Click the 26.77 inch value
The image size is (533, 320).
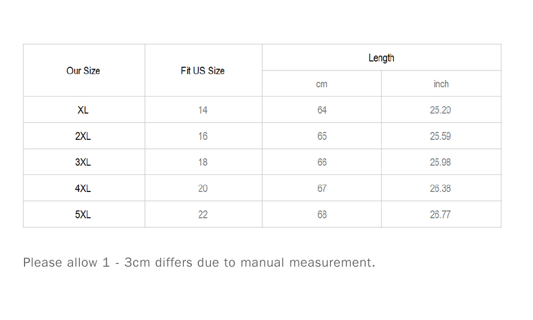440,214
